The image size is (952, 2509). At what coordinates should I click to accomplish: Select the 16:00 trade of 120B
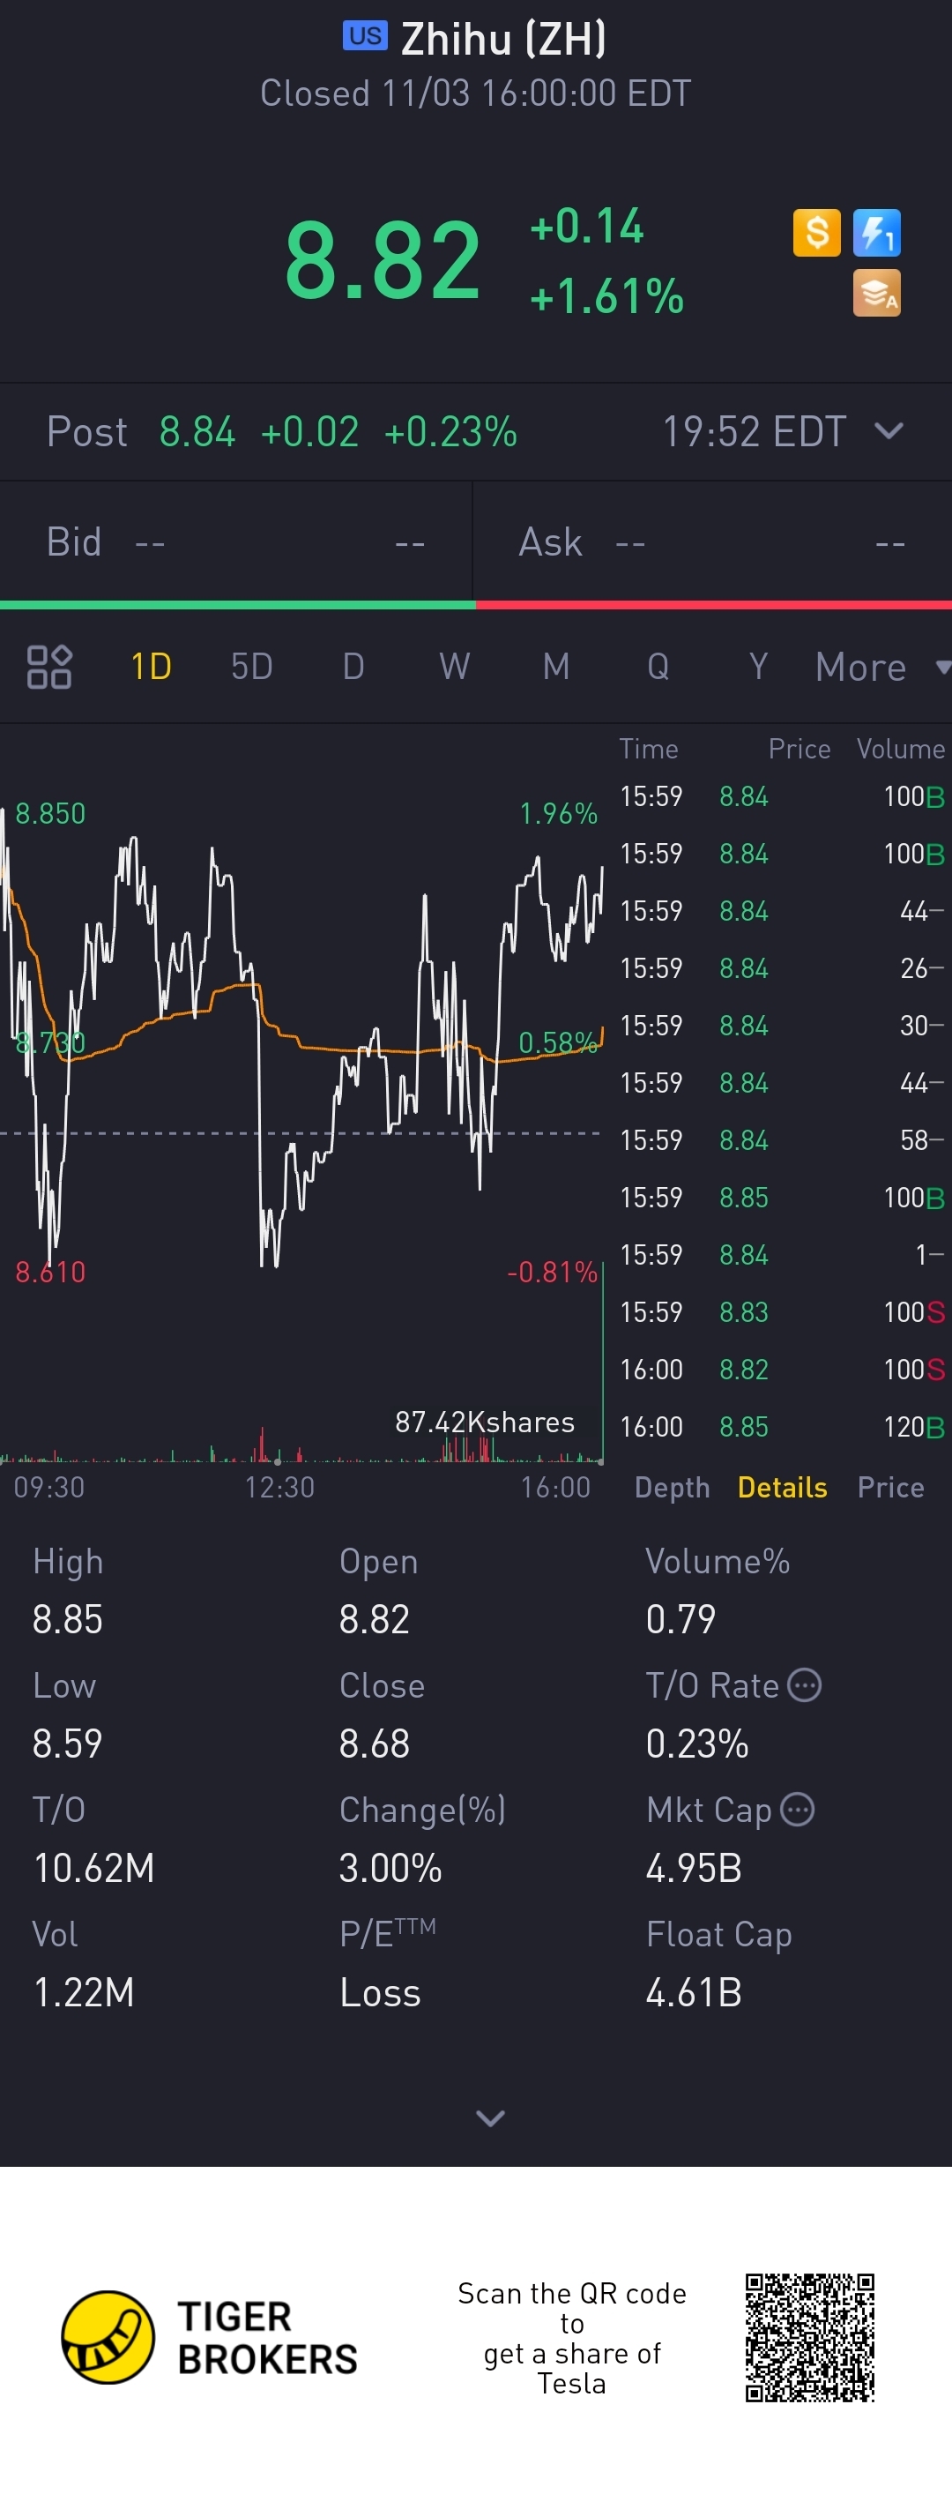[783, 1427]
